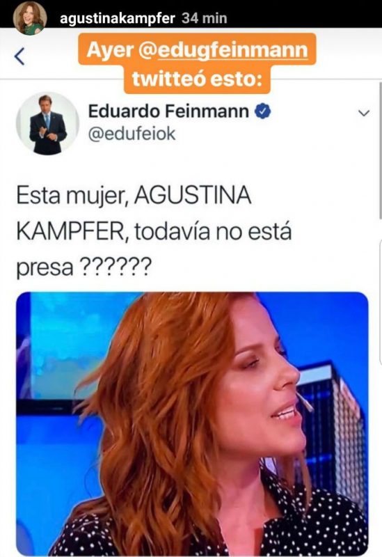
Task: Tap the "34 min" story timestamp
Action: (204, 18)
